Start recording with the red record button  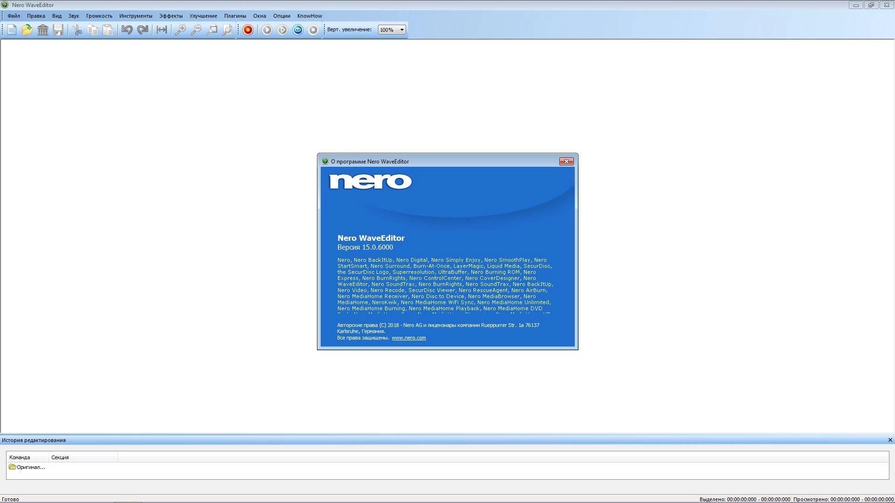coord(248,30)
